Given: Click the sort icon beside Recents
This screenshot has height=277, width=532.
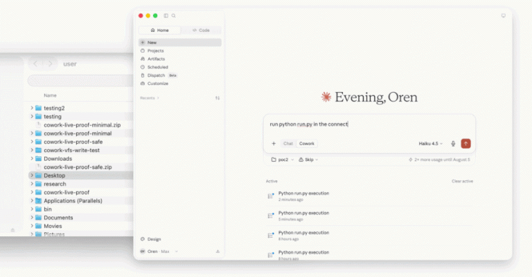Looking at the screenshot, I should [218, 98].
